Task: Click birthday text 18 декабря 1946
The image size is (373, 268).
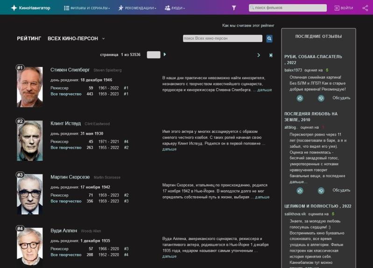Action: [x=96, y=80]
